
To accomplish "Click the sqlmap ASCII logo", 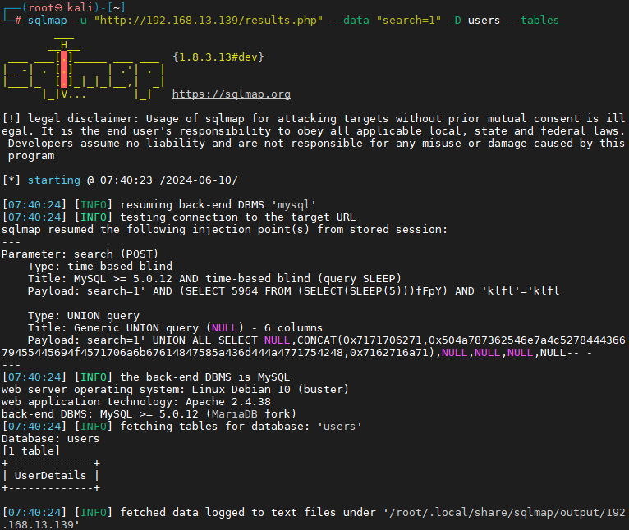I will coord(84,69).
